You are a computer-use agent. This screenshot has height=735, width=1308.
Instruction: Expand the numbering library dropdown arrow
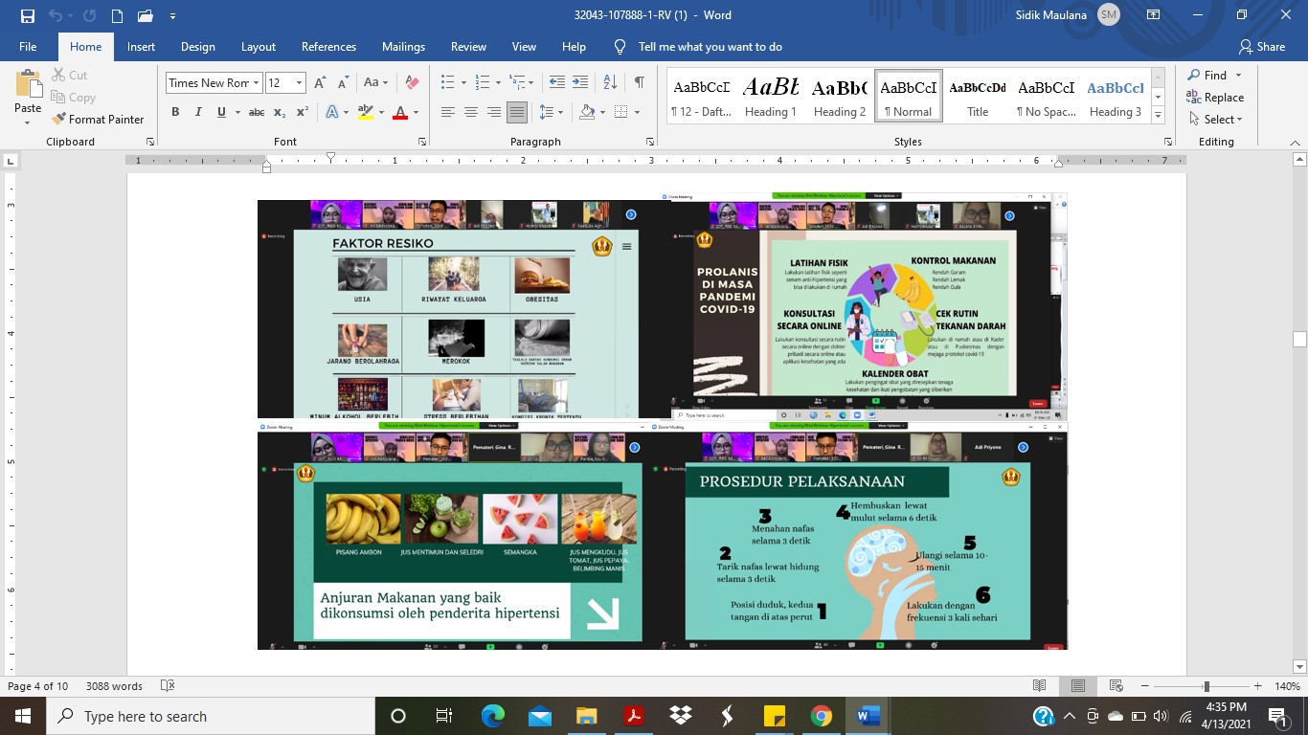coord(498,83)
